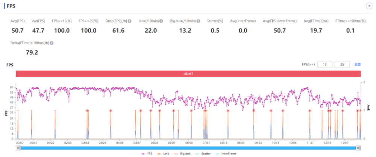Viewport: 376px width, 157px height.
Task: Click help icon next to Jank(/10min)
Action: 161,21
